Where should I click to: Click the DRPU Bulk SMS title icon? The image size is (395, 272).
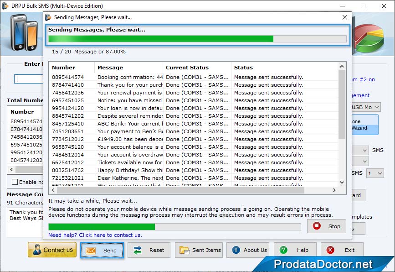tap(5, 6)
